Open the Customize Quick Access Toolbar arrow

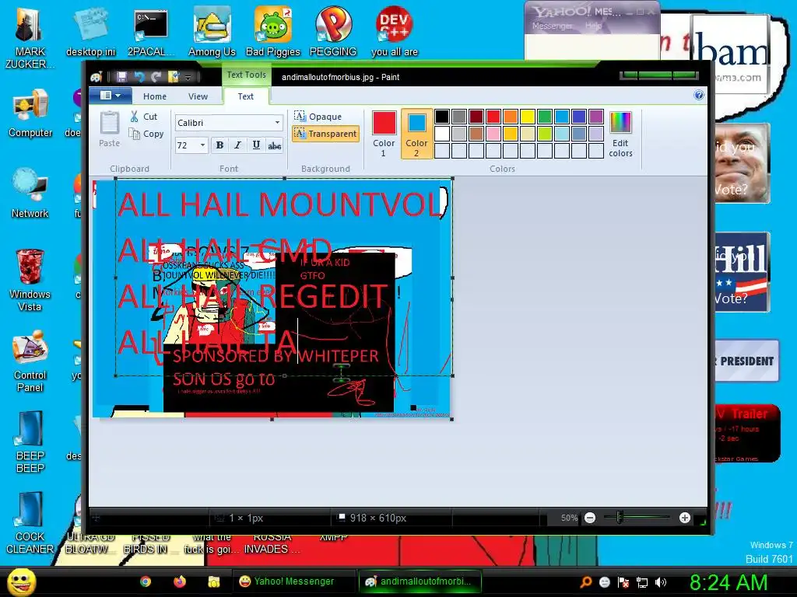188,77
